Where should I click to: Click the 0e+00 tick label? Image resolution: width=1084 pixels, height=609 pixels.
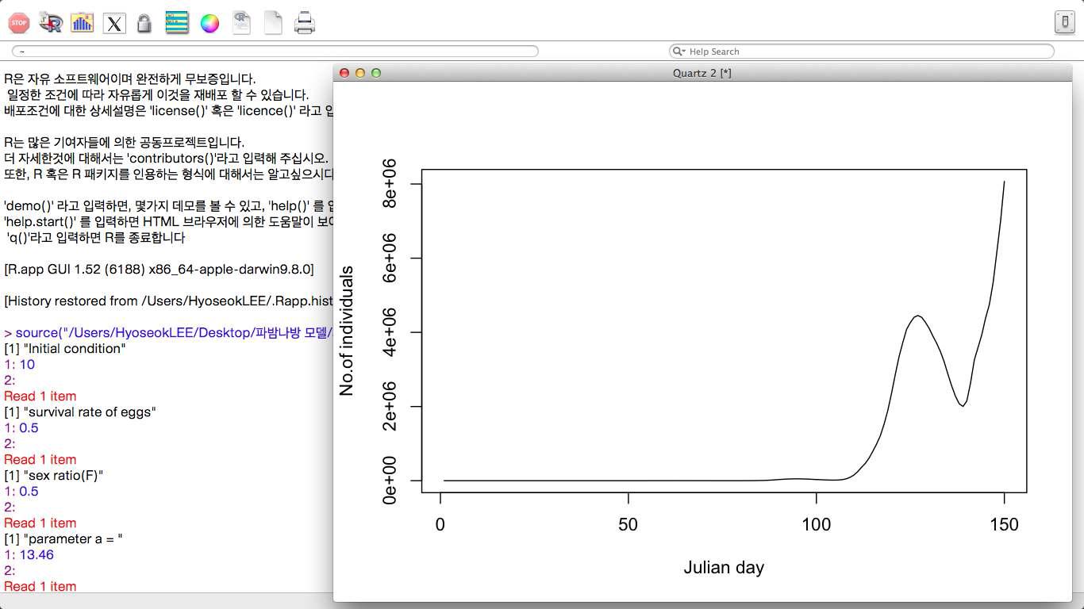tap(390, 480)
